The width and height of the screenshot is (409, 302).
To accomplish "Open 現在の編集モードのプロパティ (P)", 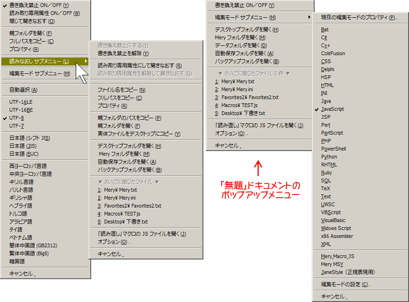I will coord(359,17).
